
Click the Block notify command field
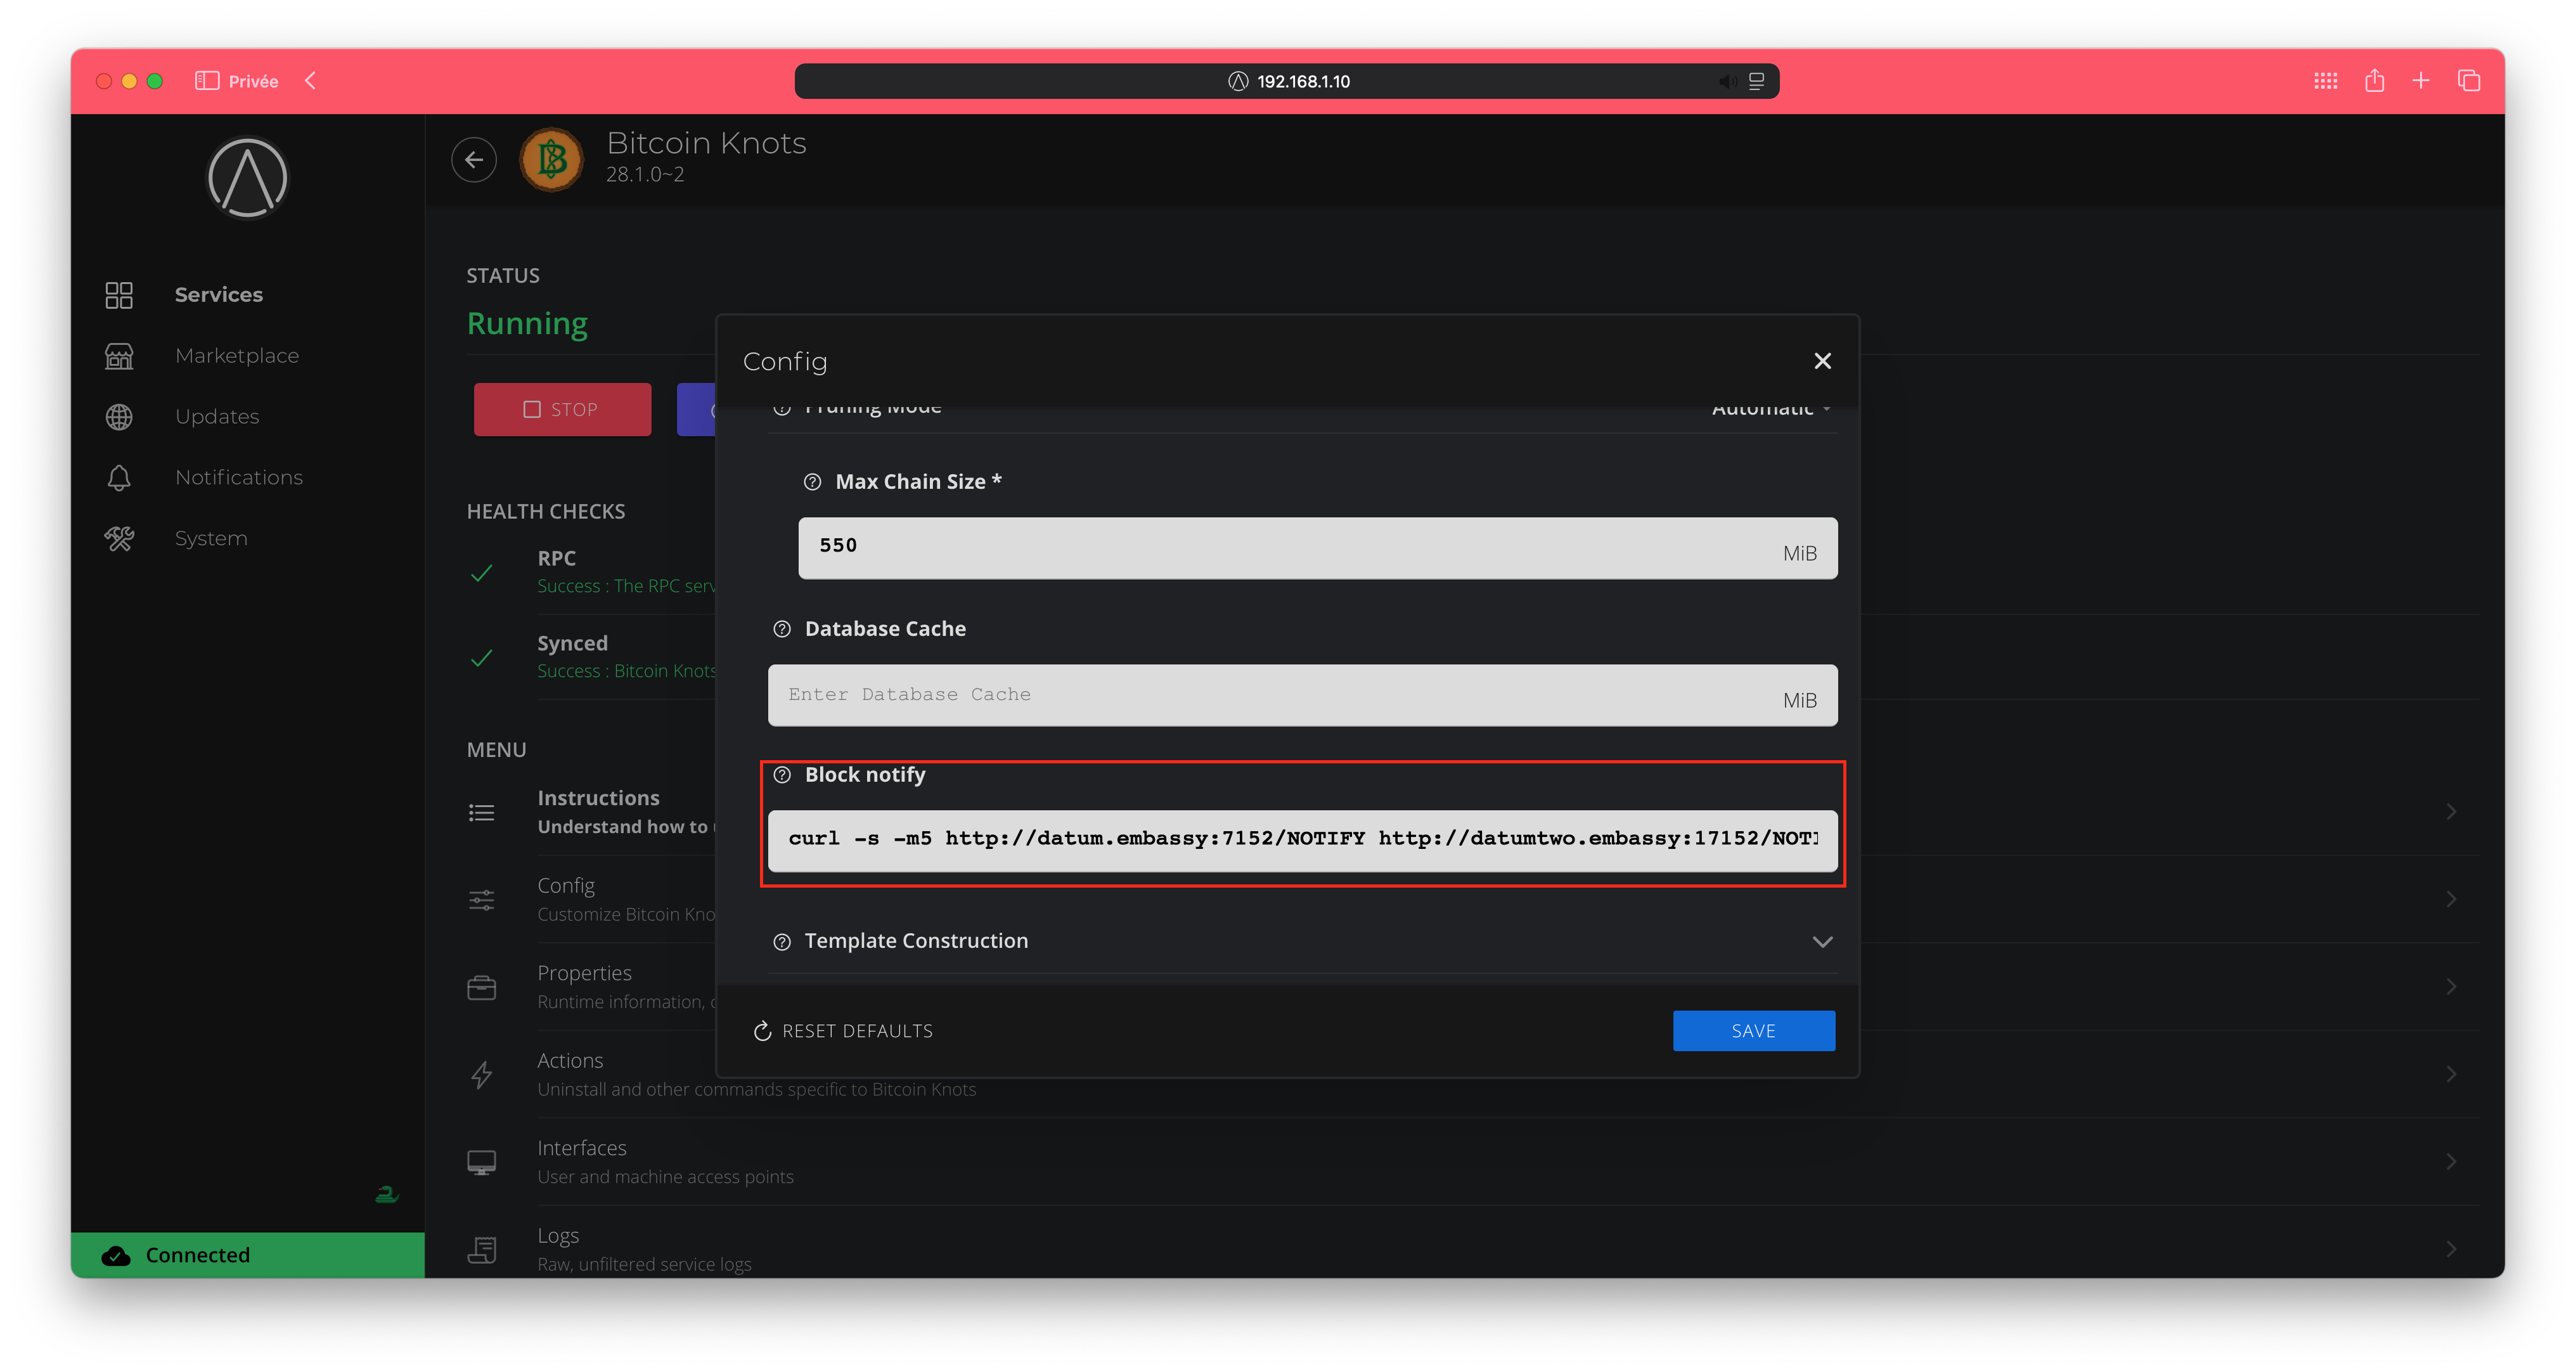click(x=1302, y=840)
